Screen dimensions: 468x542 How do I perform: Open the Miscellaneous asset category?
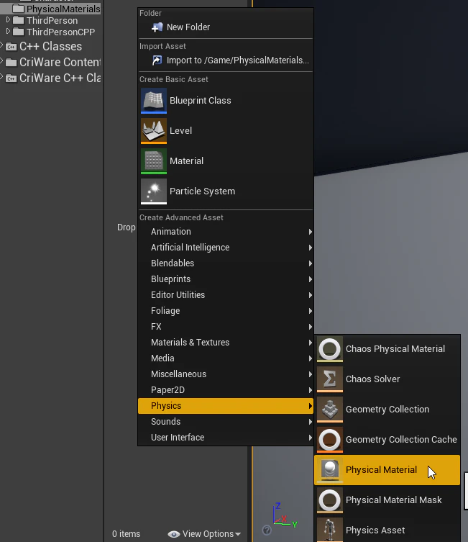click(x=225, y=374)
